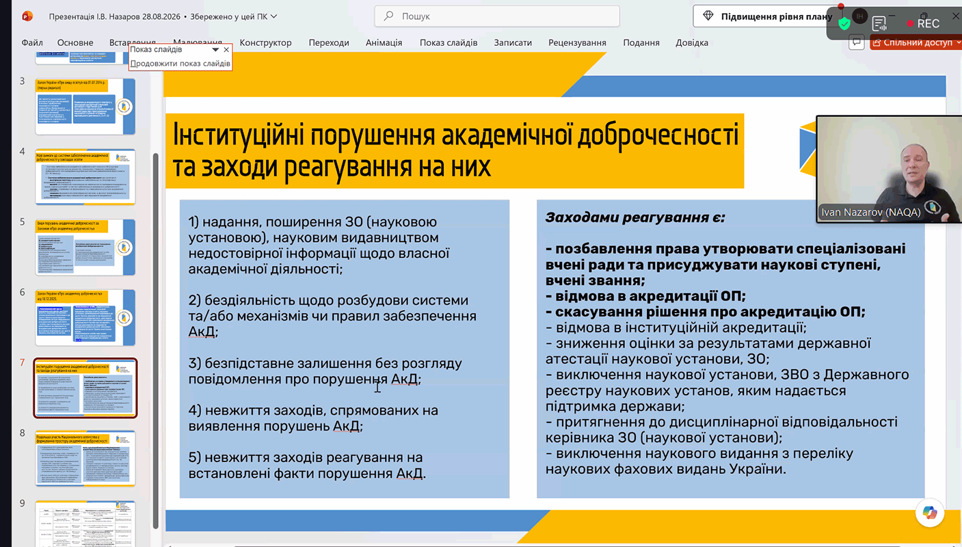This screenshot has height=547, width=962.
Task: Click the text '- скасування рішення про акредитацію ОП;'
Action: pos(706,312)
